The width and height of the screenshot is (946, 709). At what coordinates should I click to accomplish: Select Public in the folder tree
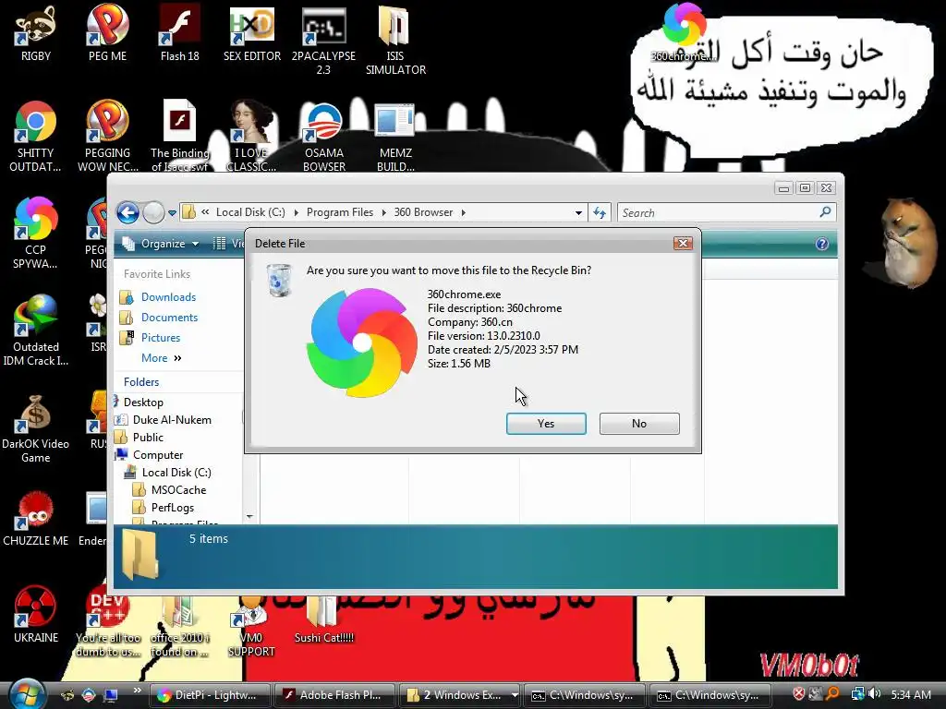point(148,437)
